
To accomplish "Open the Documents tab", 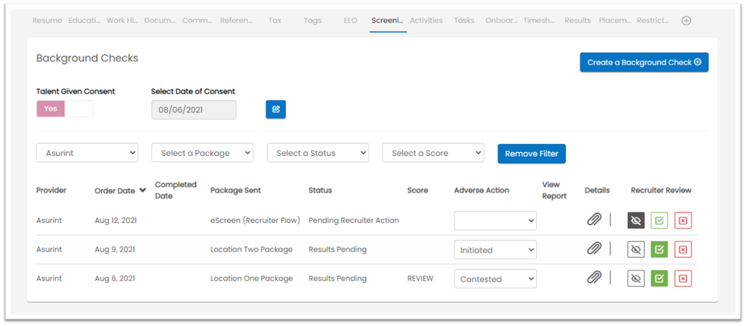I will pos(160,20).
